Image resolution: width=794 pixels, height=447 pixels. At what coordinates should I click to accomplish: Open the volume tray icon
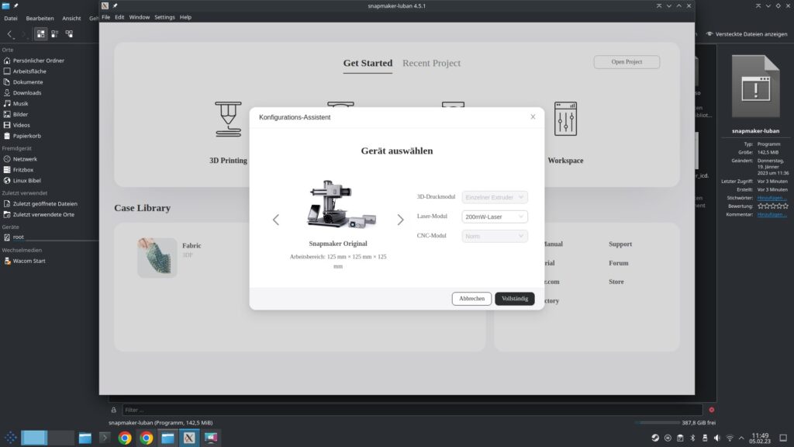[717, 438]
